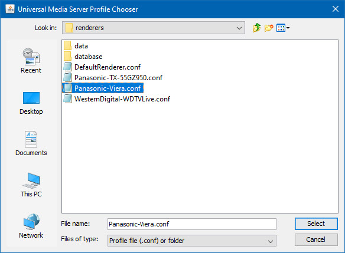
Task: Select the data folder
Action: 76,46
